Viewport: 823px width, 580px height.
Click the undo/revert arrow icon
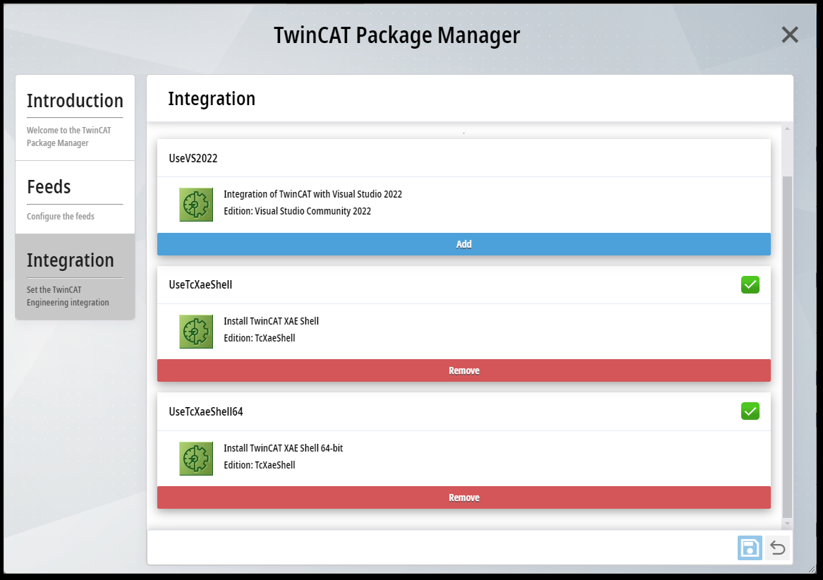tap(777, 548)
